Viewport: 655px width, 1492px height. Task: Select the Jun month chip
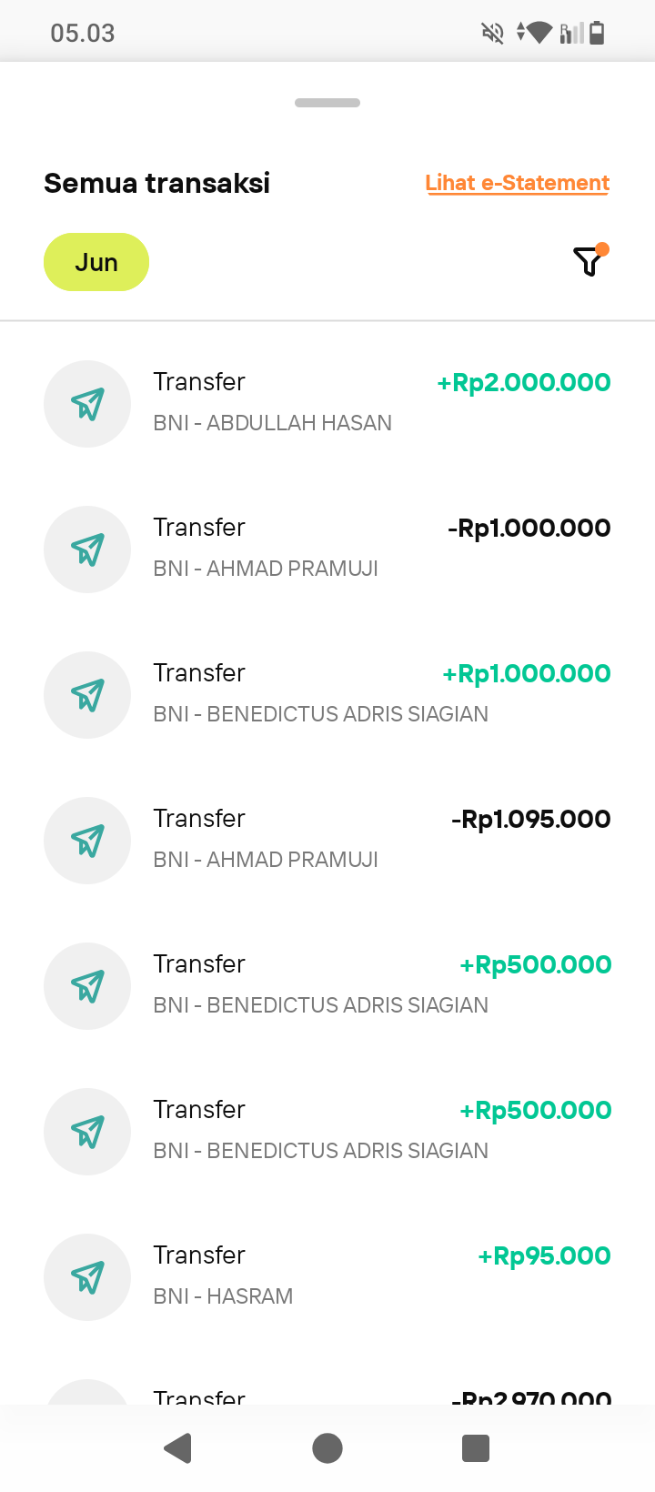[x=96, y=262]
